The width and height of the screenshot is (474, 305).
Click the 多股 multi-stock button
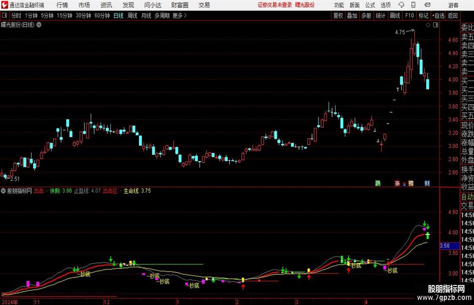click(x=366, y=16)
